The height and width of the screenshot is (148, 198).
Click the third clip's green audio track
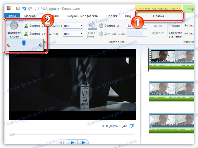(171, 131)
